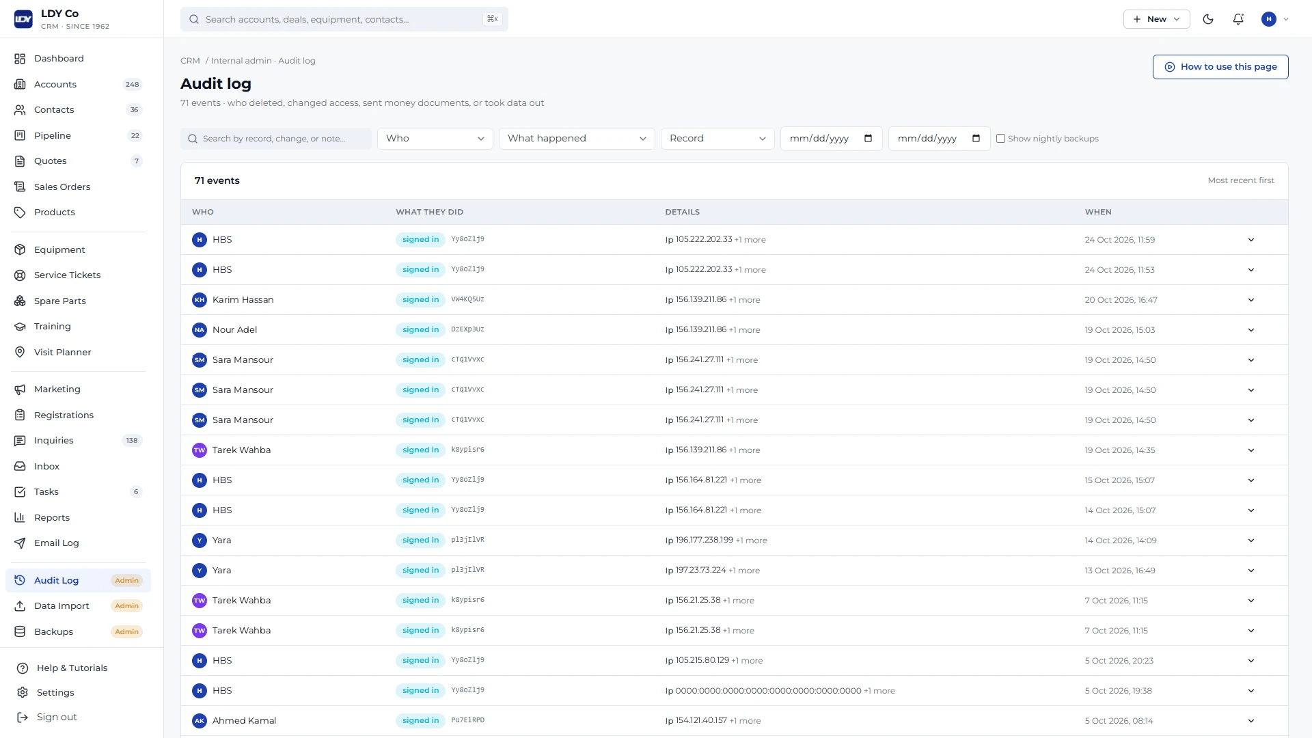Click the Visit Planner pin icon
This screenshot has width=1312, height=738.
(x=20, y=352)
